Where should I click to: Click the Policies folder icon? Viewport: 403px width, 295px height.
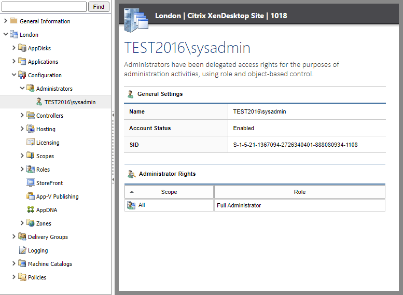click(22, 277)
